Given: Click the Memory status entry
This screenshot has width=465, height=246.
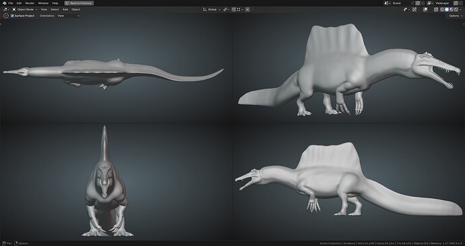Looking at the screenshot, I should pyautogui.click(x=442, y=243).
